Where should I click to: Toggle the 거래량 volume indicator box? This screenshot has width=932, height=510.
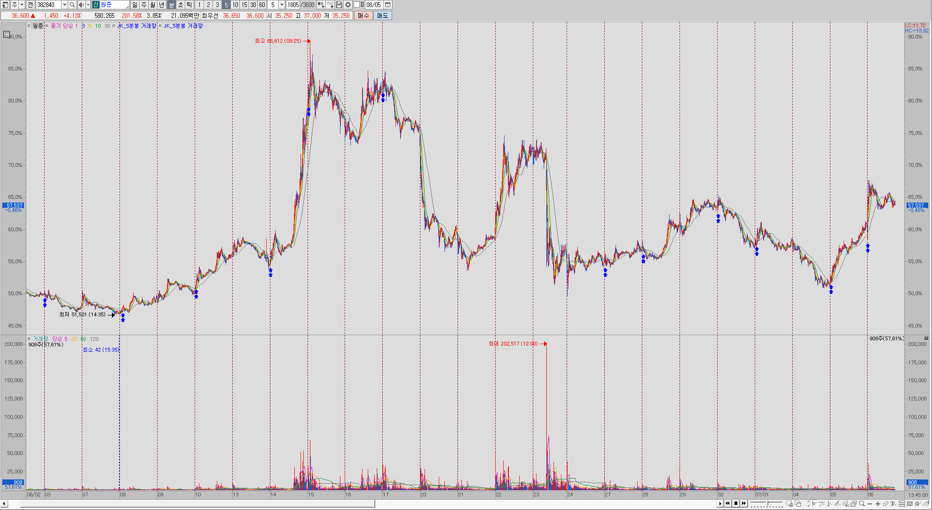29,339
